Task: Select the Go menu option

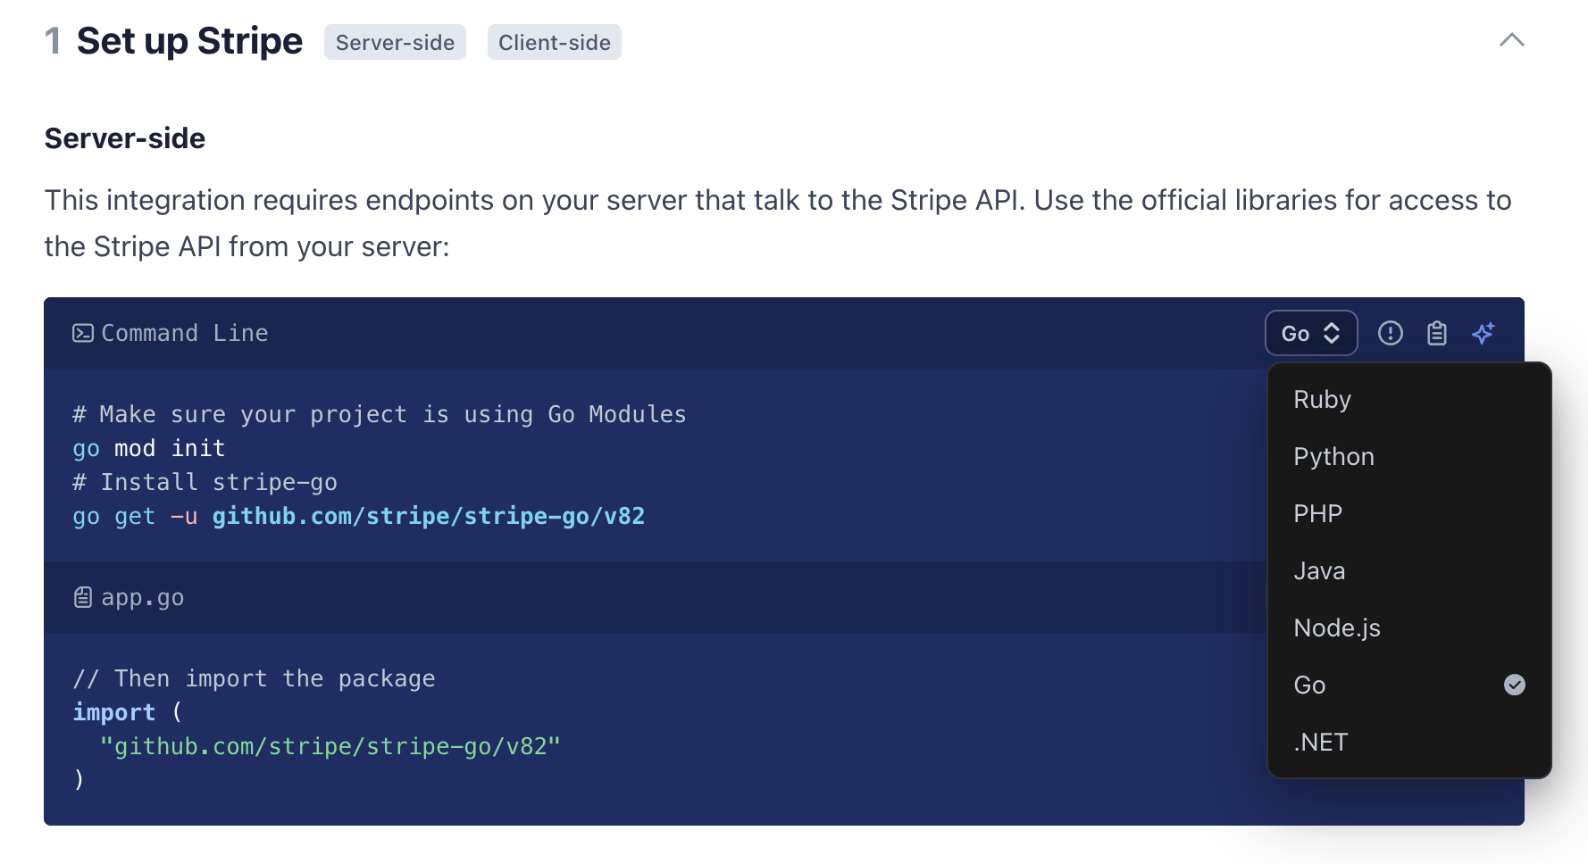Action: tap(1309, 685)
